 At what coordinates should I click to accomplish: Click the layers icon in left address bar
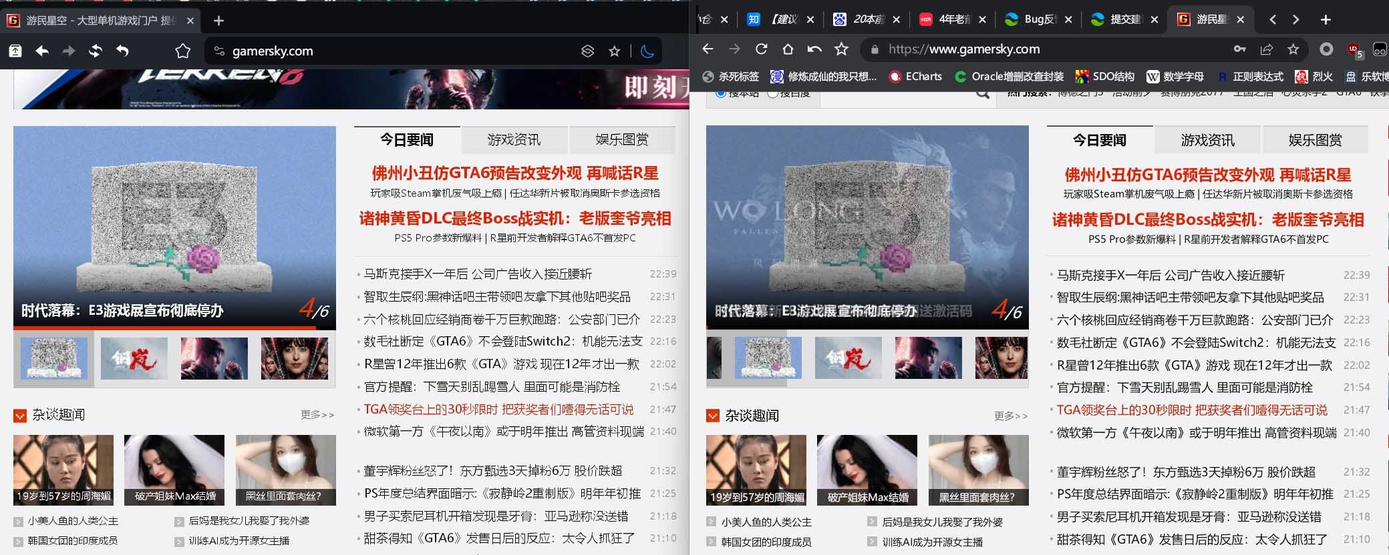(588, 51)
